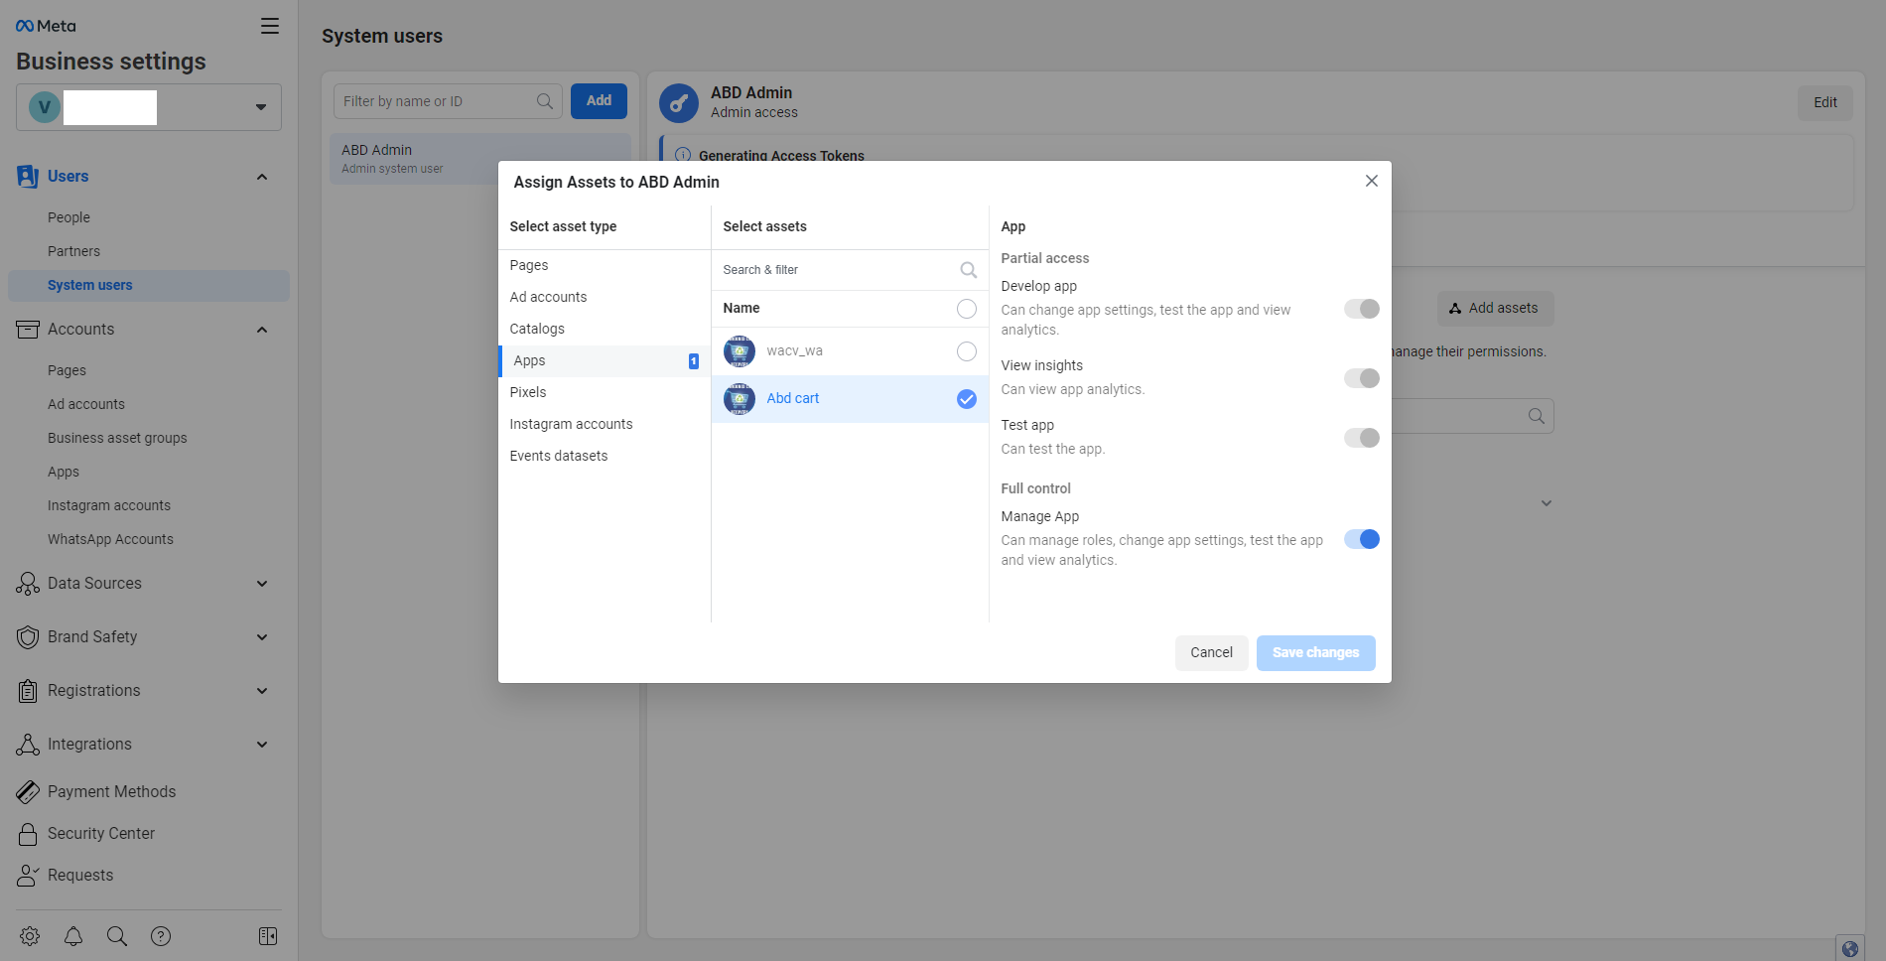Toggle Test app permission
1886x961 pixels.
(1362, 438)
